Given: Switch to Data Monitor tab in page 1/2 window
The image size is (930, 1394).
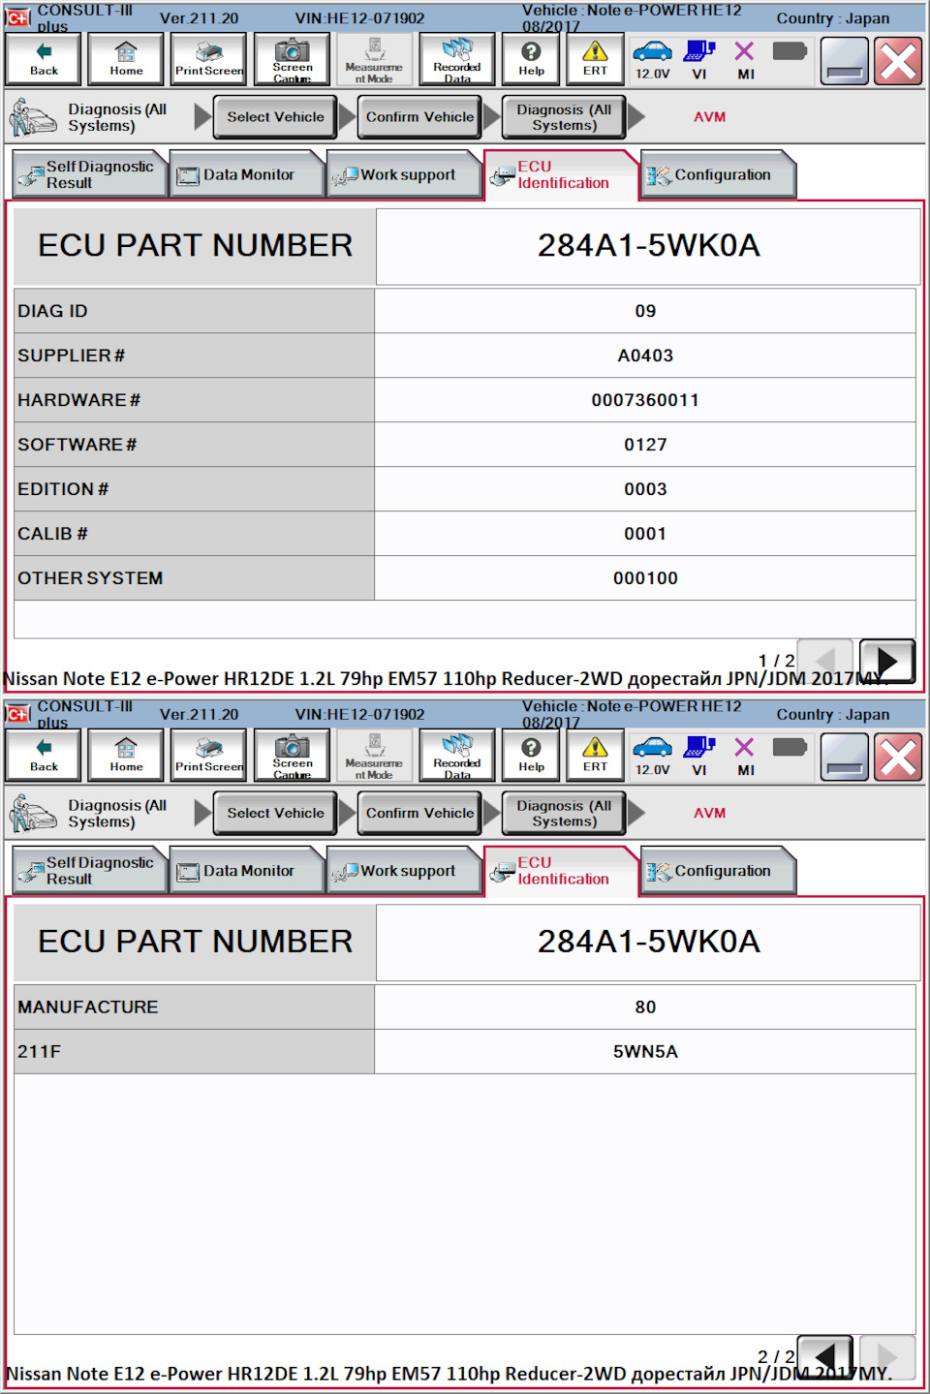Looking at the screenshot, I should [247, 174].
